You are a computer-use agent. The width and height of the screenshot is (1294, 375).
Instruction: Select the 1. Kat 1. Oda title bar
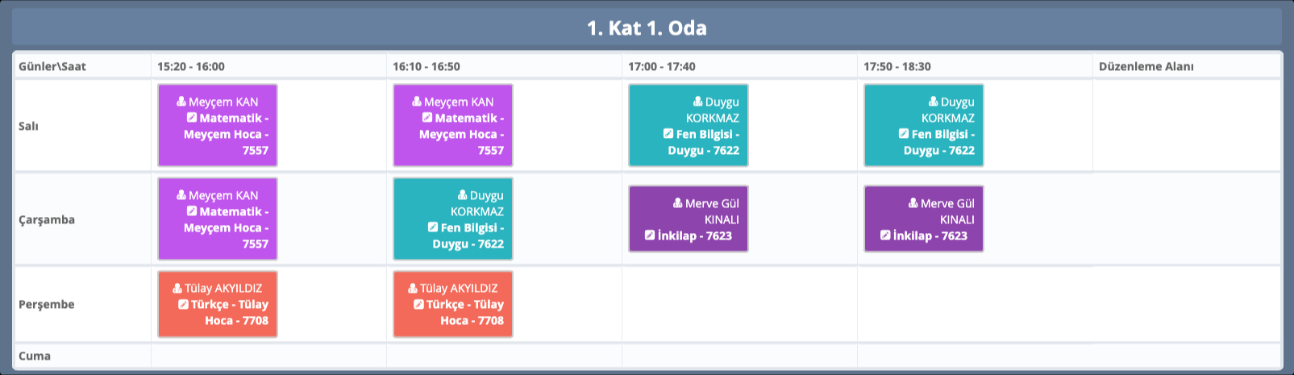[x=647, y=28]
